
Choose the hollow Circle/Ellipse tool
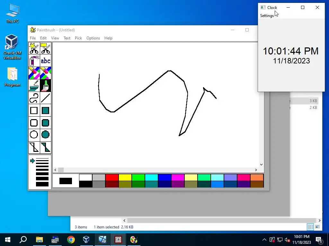34,135
